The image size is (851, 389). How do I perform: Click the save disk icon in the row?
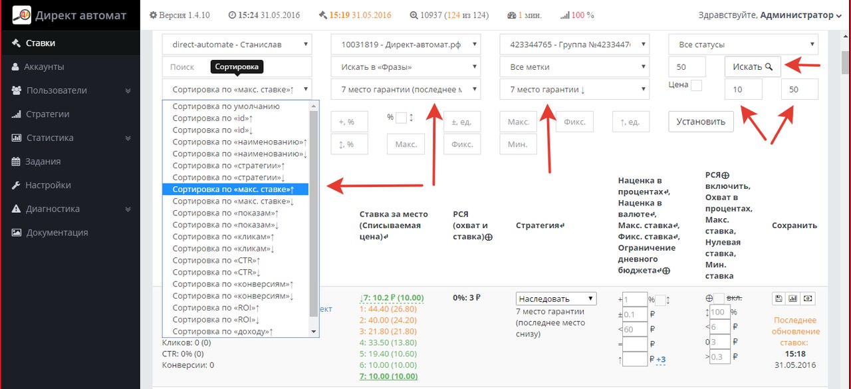780,299
